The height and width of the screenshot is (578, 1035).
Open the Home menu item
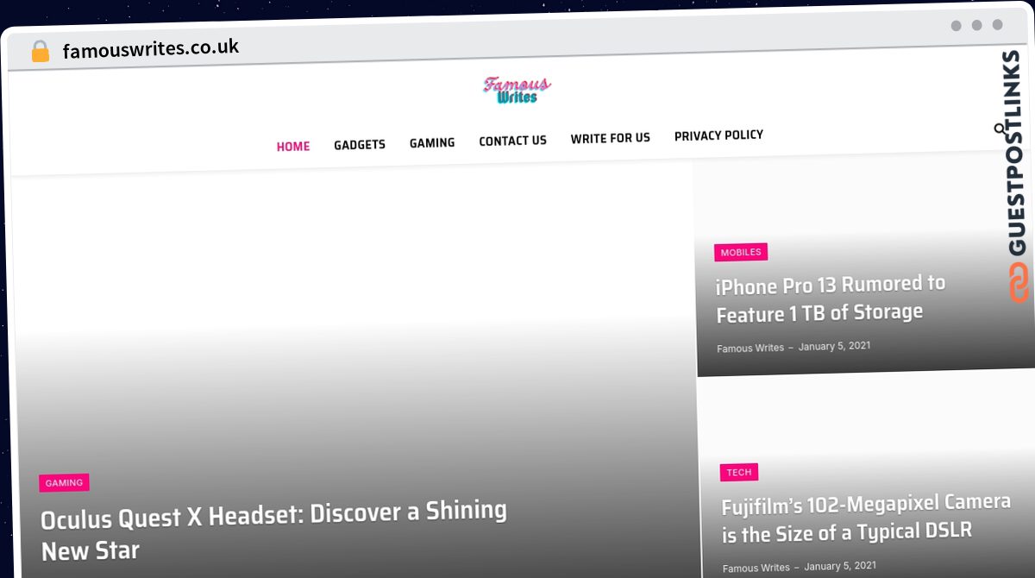click(x=293, y=147)
